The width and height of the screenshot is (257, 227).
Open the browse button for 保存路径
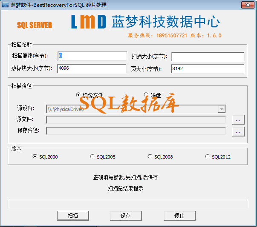tap(238, 131)
